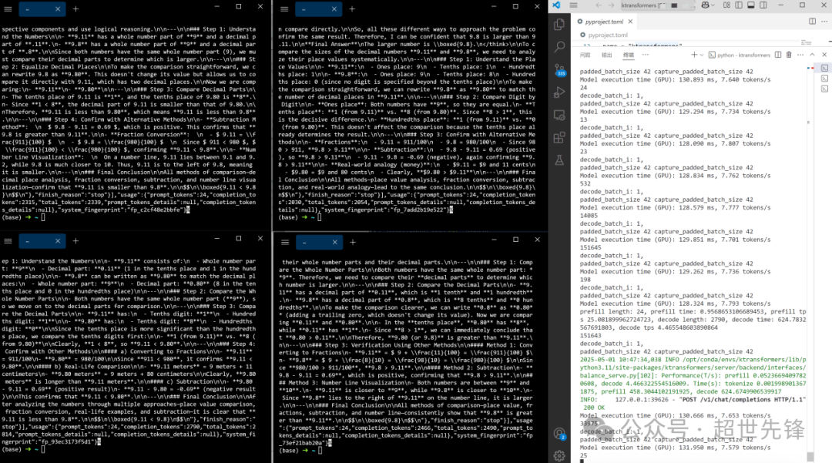
Task: Close the tab in top-left terminal window
Action: (57, 9)
